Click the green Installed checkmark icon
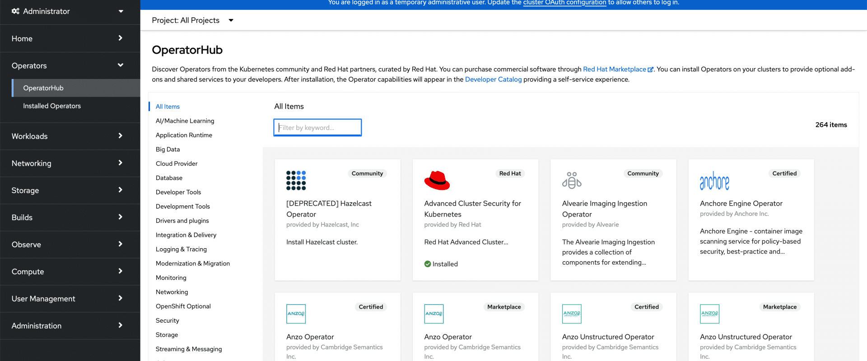 (x=427, y=264)
